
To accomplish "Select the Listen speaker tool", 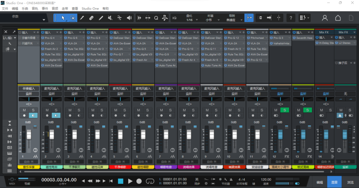I will click(129, 18).
